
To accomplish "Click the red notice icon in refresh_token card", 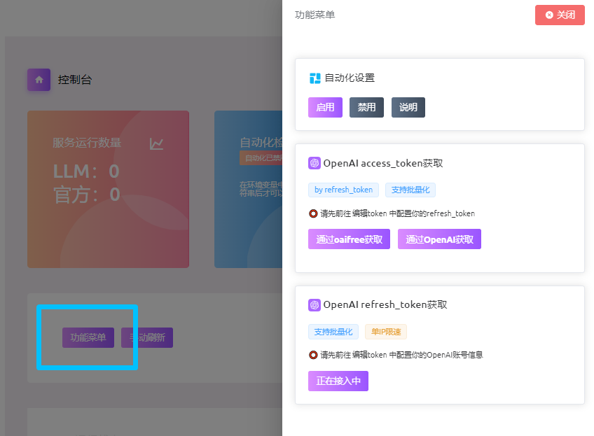I will [313, 355].
